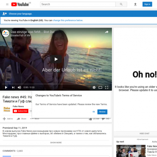Screen dimensions: 157x157
Task: Click Review in Terms of Service dialog
Action: pos(102,112)
